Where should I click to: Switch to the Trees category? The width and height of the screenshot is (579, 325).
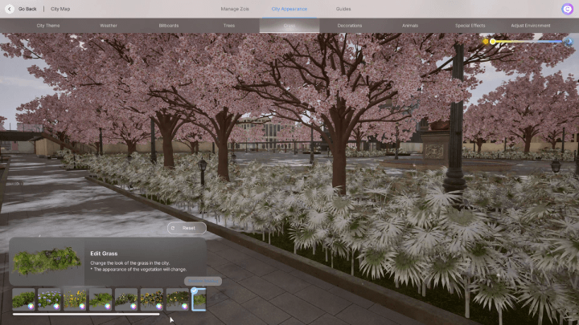point(229,26)
